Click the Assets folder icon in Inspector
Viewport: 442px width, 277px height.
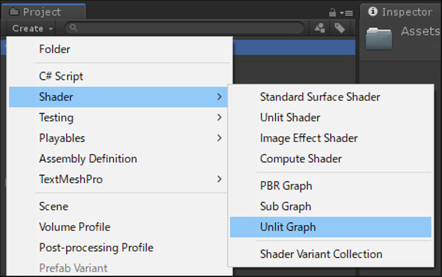[379, 39]
